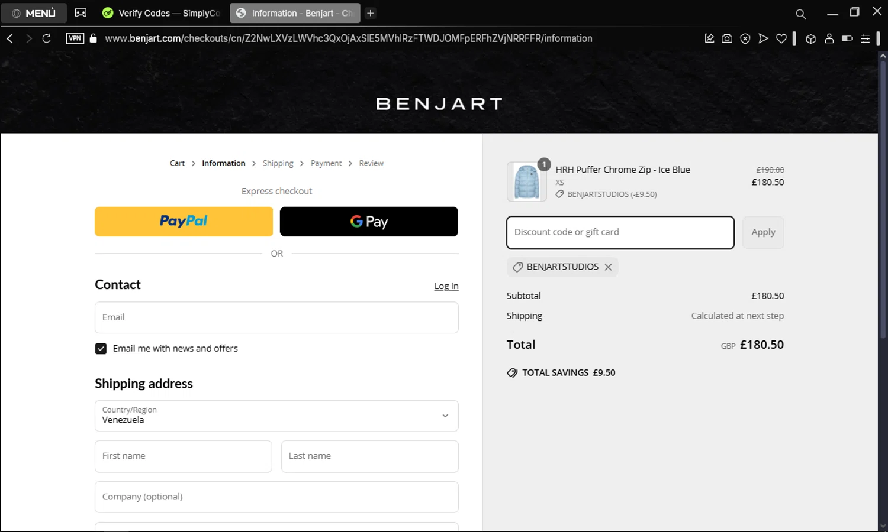Select the Information - Benjart tab
The height and width of the screenshot is (532, 888).
click(295, 13)
